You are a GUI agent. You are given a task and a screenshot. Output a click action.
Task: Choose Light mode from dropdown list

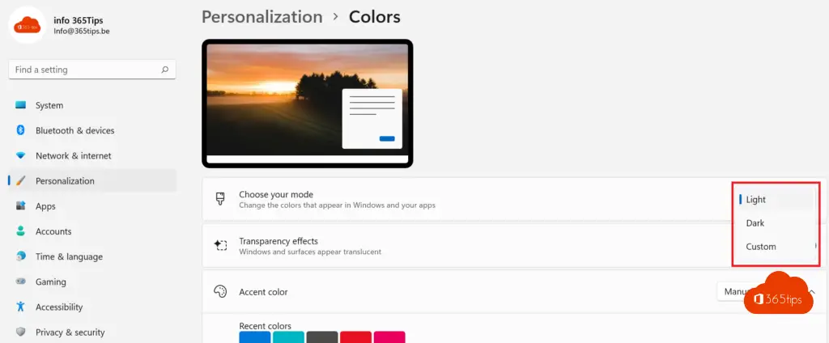tap(756, 200)
